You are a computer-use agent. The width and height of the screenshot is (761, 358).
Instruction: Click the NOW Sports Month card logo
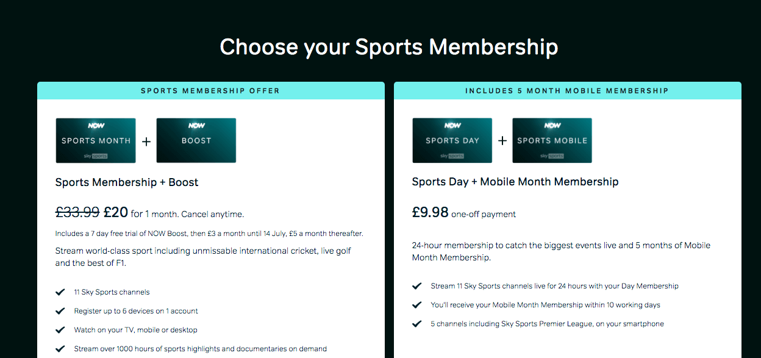[95, 140]
